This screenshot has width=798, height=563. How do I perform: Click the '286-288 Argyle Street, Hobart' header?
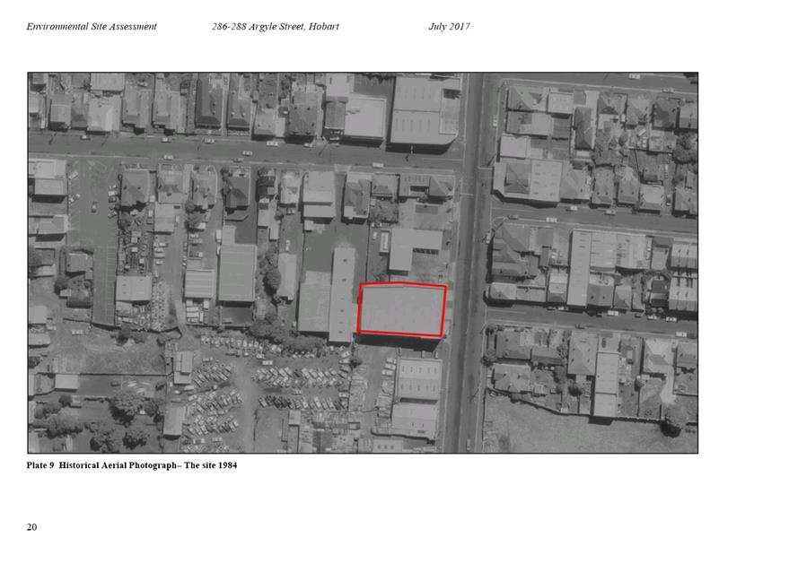pos(276,26)
